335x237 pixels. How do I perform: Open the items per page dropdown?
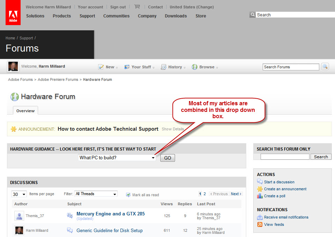(19, 194)
